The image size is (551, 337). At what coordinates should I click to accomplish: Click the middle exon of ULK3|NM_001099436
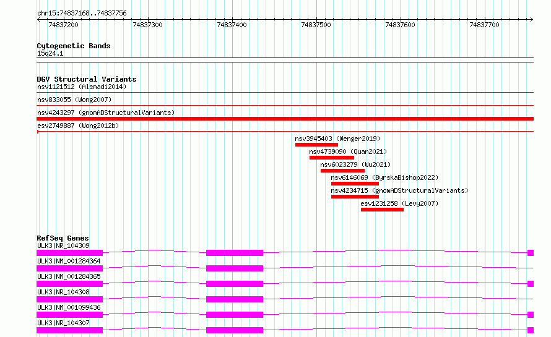click(235, 315)
